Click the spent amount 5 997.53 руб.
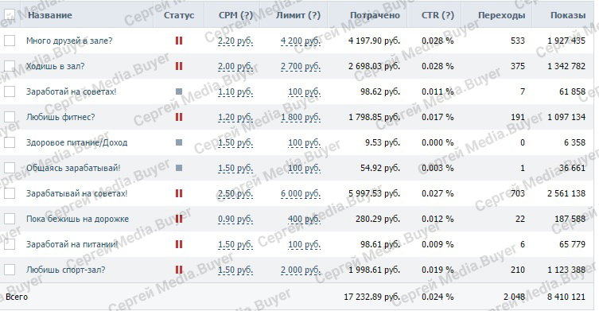 click(x=375, y=193)
